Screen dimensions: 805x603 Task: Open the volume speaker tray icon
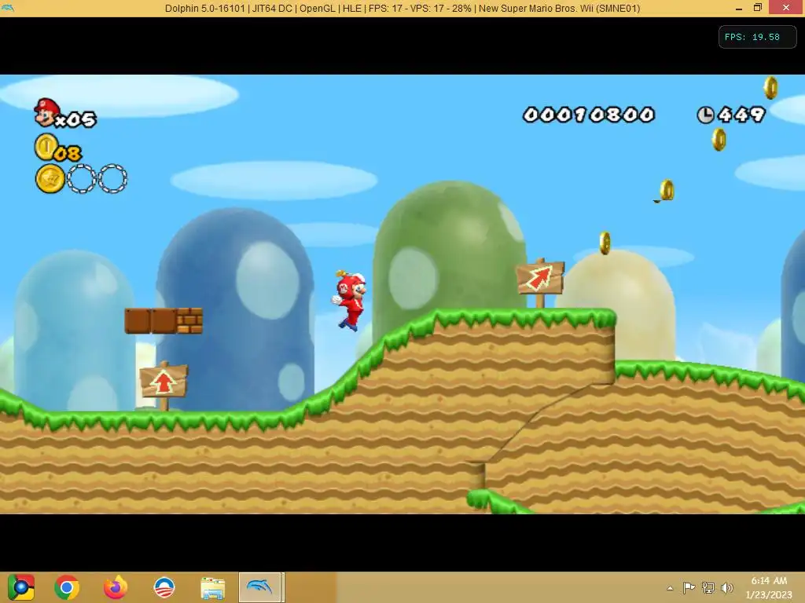727,587
